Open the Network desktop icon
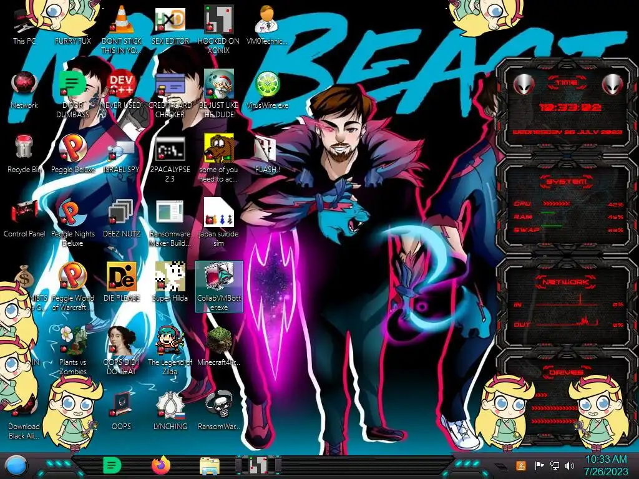 pyautogui.click(x=24, y=90)
